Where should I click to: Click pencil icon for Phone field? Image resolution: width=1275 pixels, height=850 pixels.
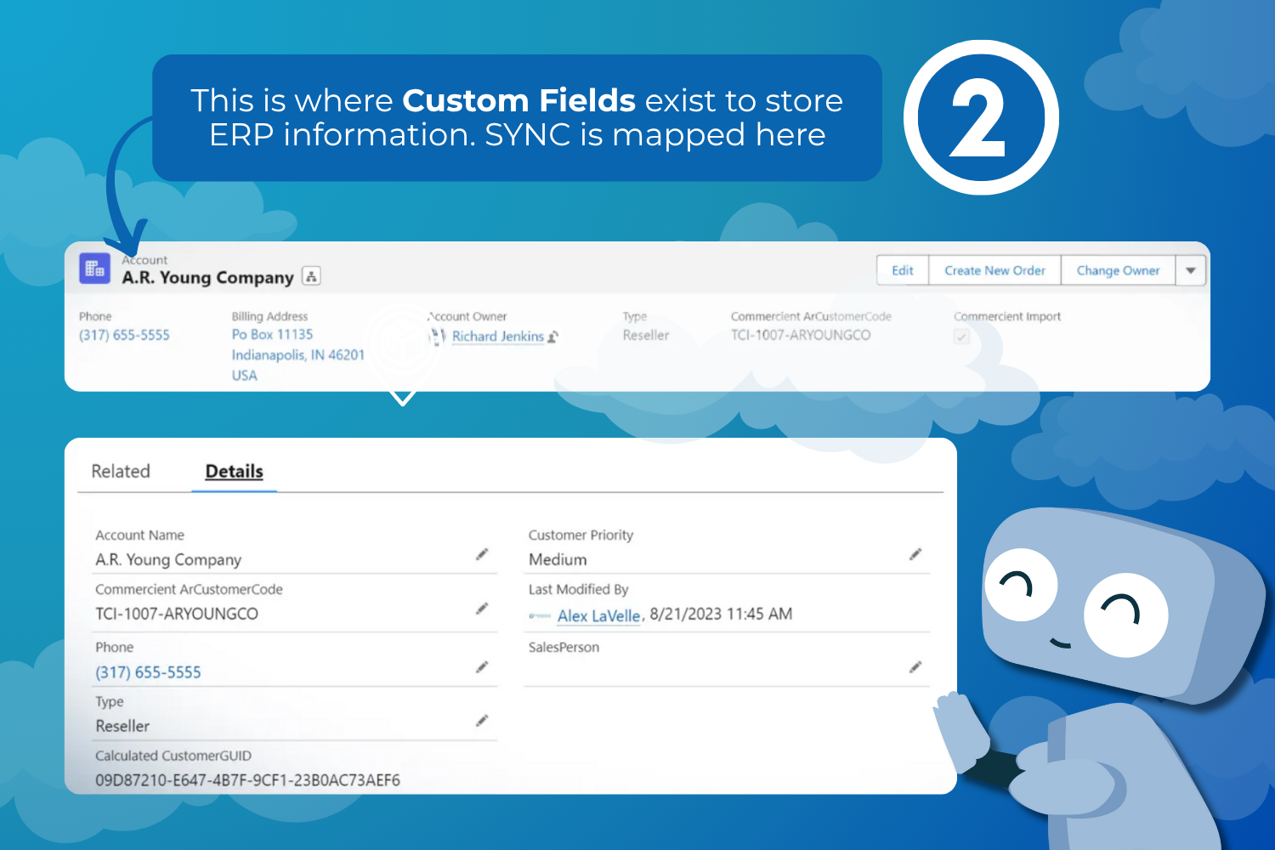click(x=482, y=667)
